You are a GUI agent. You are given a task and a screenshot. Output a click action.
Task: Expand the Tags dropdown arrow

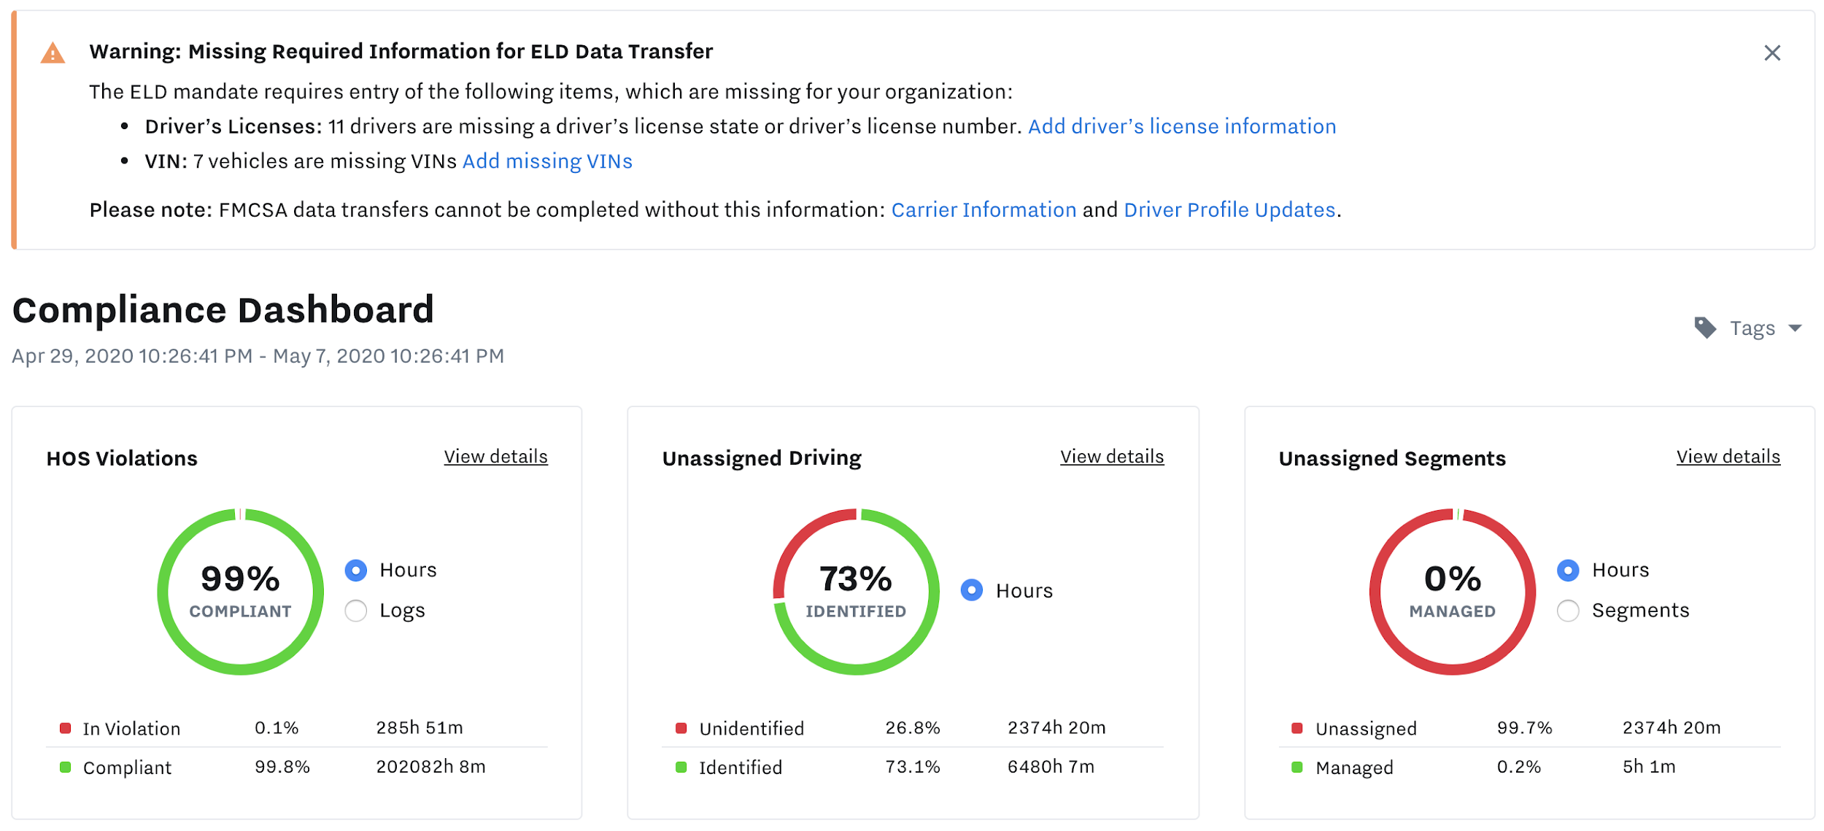click(1796, 328)
